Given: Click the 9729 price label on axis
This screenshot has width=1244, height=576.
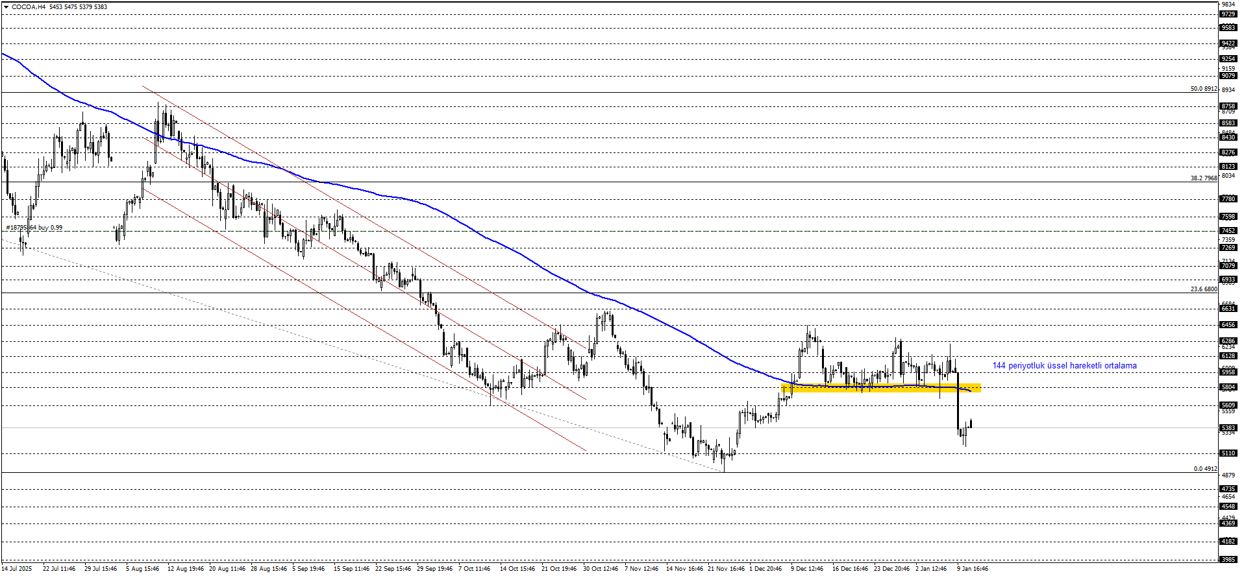Looking at the screenshot, I should click(1228, 14).
